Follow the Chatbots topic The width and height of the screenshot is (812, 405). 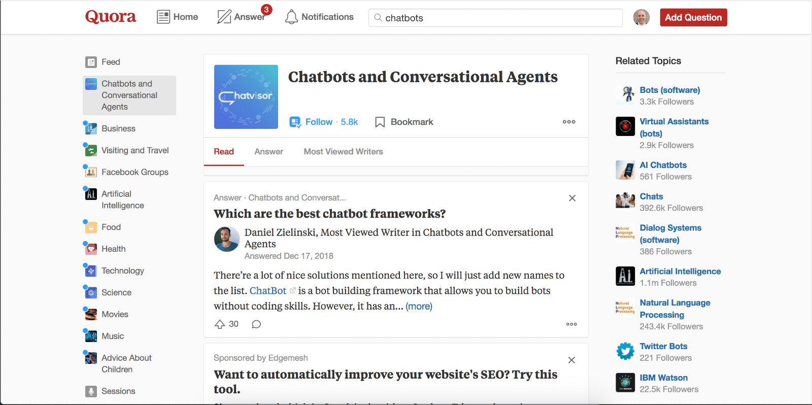(324, 122)
